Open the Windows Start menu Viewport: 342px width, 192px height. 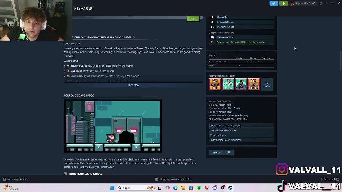pyautogui.click(x=112, y=188)
